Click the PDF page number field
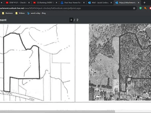Screen dimensions: 151x113 coord(71,20)
